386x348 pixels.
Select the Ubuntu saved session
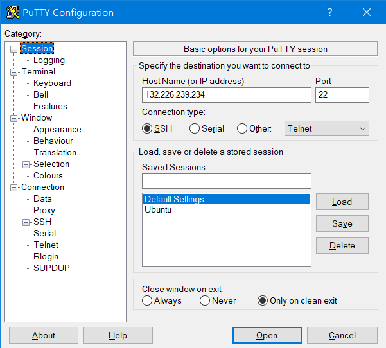[227, 210]
